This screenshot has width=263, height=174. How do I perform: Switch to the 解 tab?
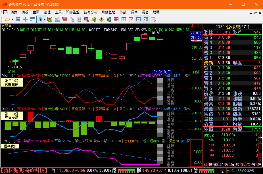(x=259, y=164)
